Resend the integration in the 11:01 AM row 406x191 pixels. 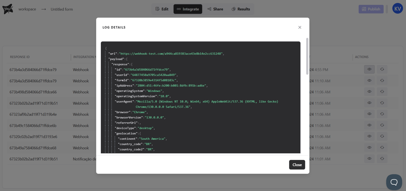382,159
